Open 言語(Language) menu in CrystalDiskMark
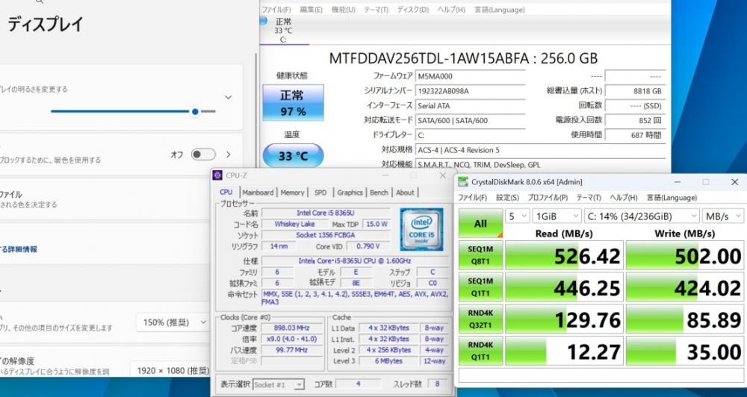Viewport: 747px width, 397px height. [x=672, y=198]
